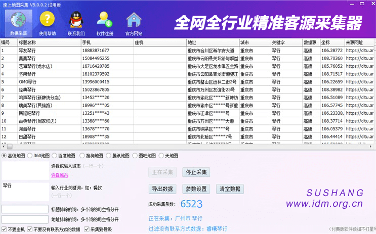
Task: Select row 雯雯琴行
Action: point(187,59)
